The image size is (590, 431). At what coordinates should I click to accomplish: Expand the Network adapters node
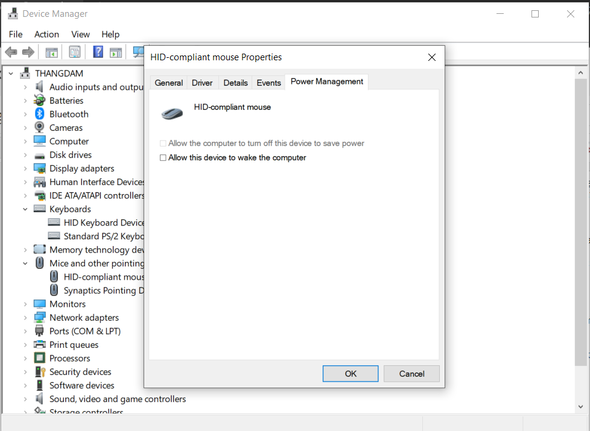pyautogui.click(x=25, y=318)
